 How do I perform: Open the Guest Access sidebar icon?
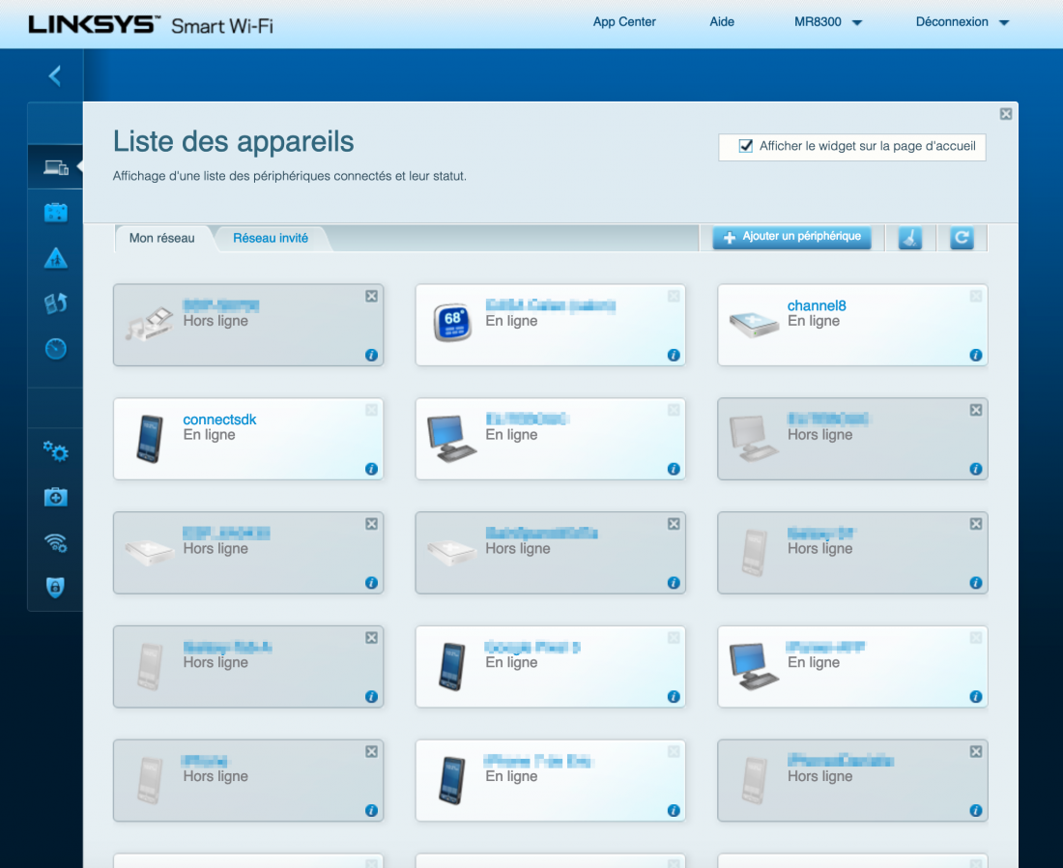point(56,213)
